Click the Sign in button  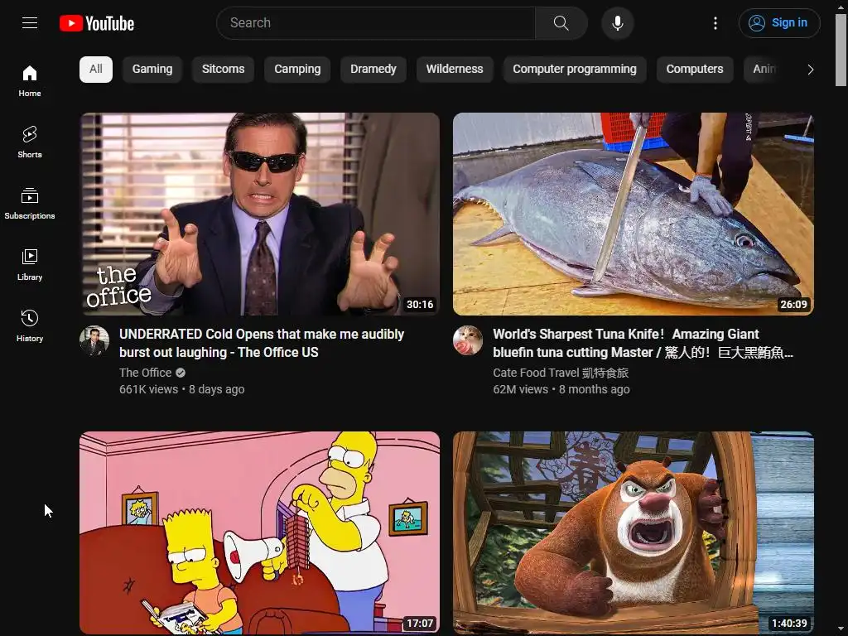point(779,22)
